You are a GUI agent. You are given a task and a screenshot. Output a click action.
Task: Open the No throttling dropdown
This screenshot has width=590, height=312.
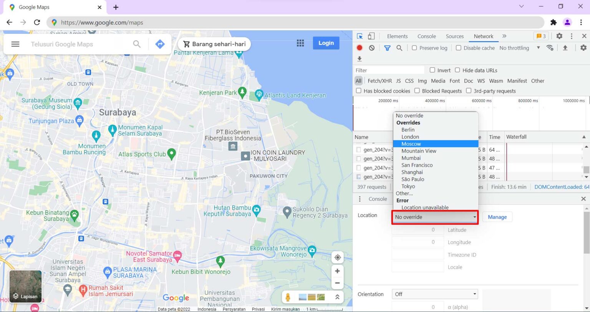(520, 48)
